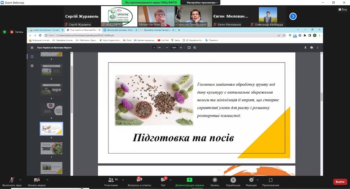Switch to Данные веб-семинара Zoom tab
The width and height of the screenshot is (350, 189).
coord(120,30)
